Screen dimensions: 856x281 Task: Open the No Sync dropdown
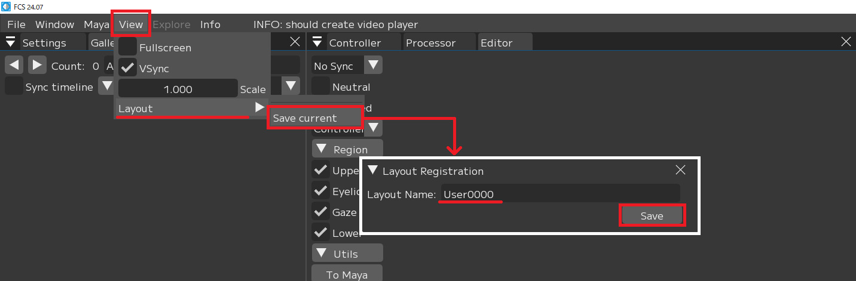(x=347, y=66)
